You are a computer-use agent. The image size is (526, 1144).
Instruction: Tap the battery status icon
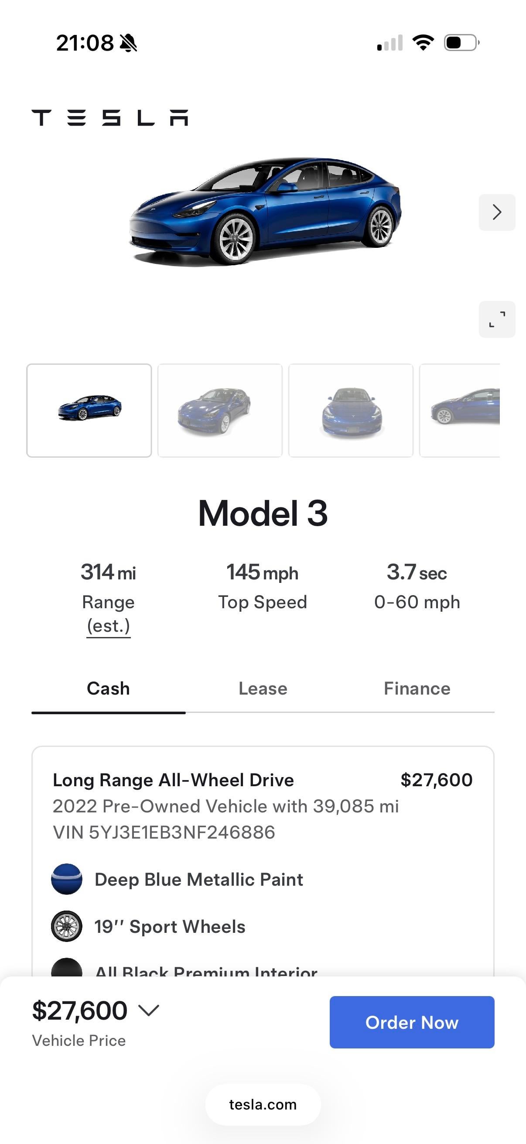(x=461, y=43)
